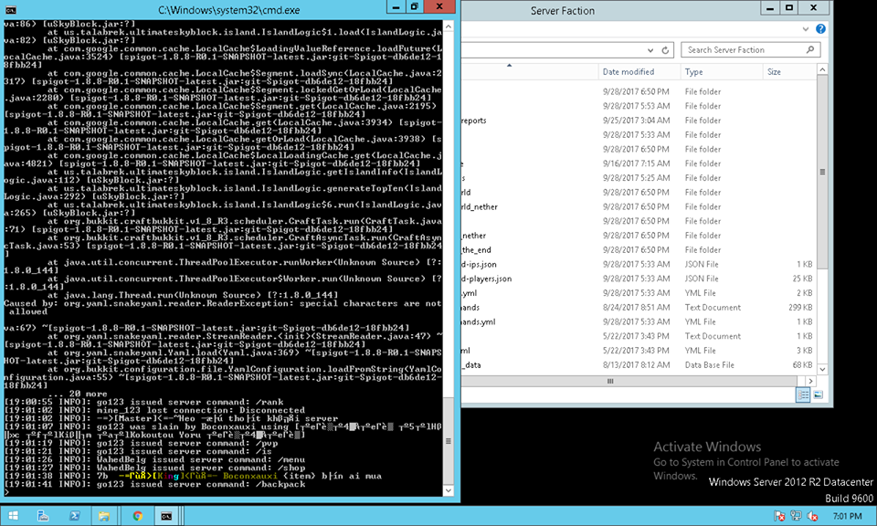Switch to the Details view layout
The image size is (877, 526).
coord(805,394)
